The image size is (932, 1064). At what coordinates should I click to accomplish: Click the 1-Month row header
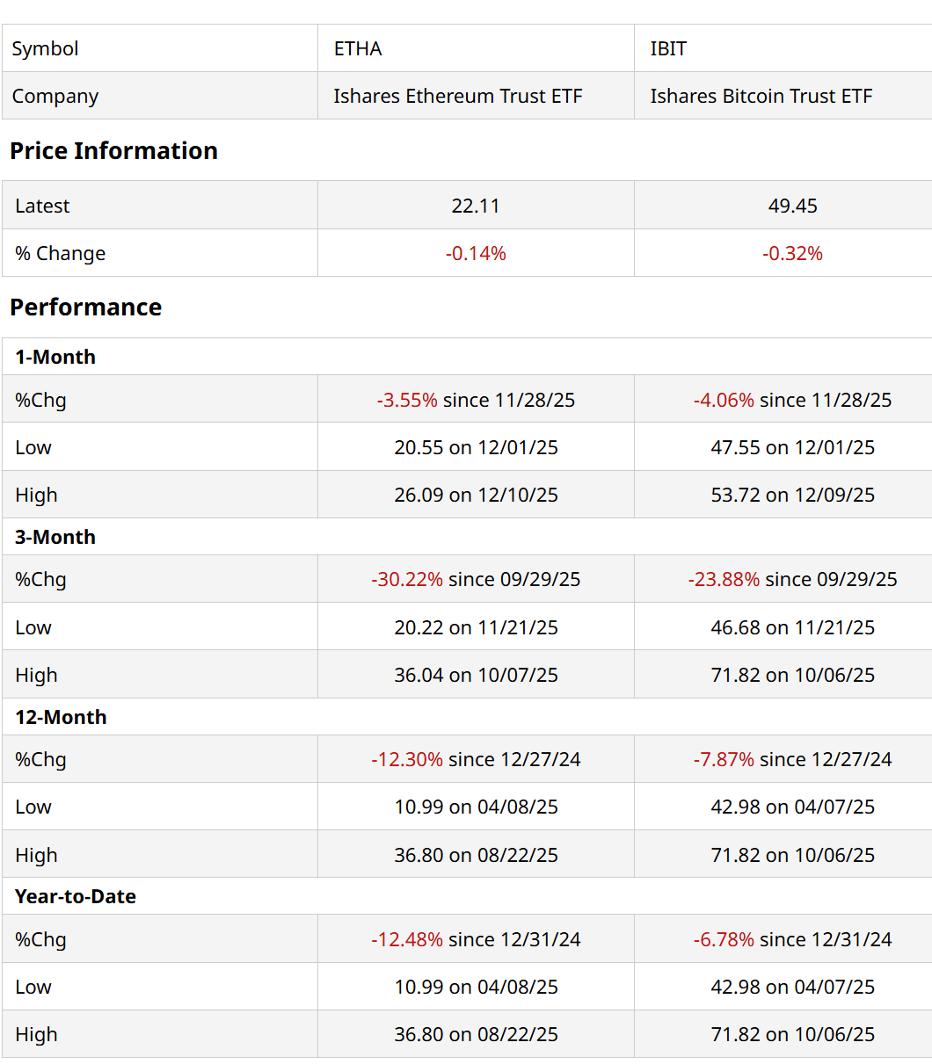click(55, 357)
